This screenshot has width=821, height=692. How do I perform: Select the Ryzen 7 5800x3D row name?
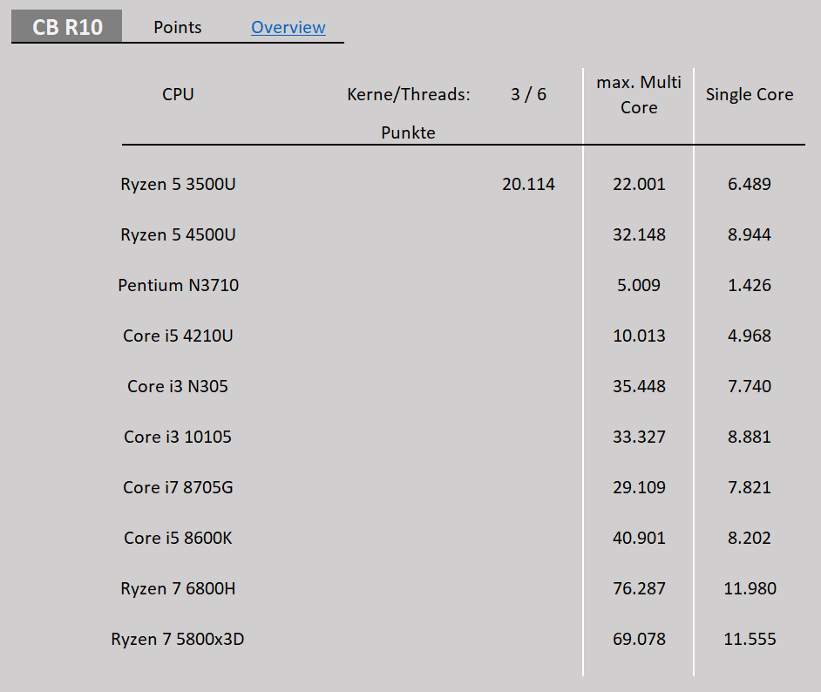click(x=178, y=639)
